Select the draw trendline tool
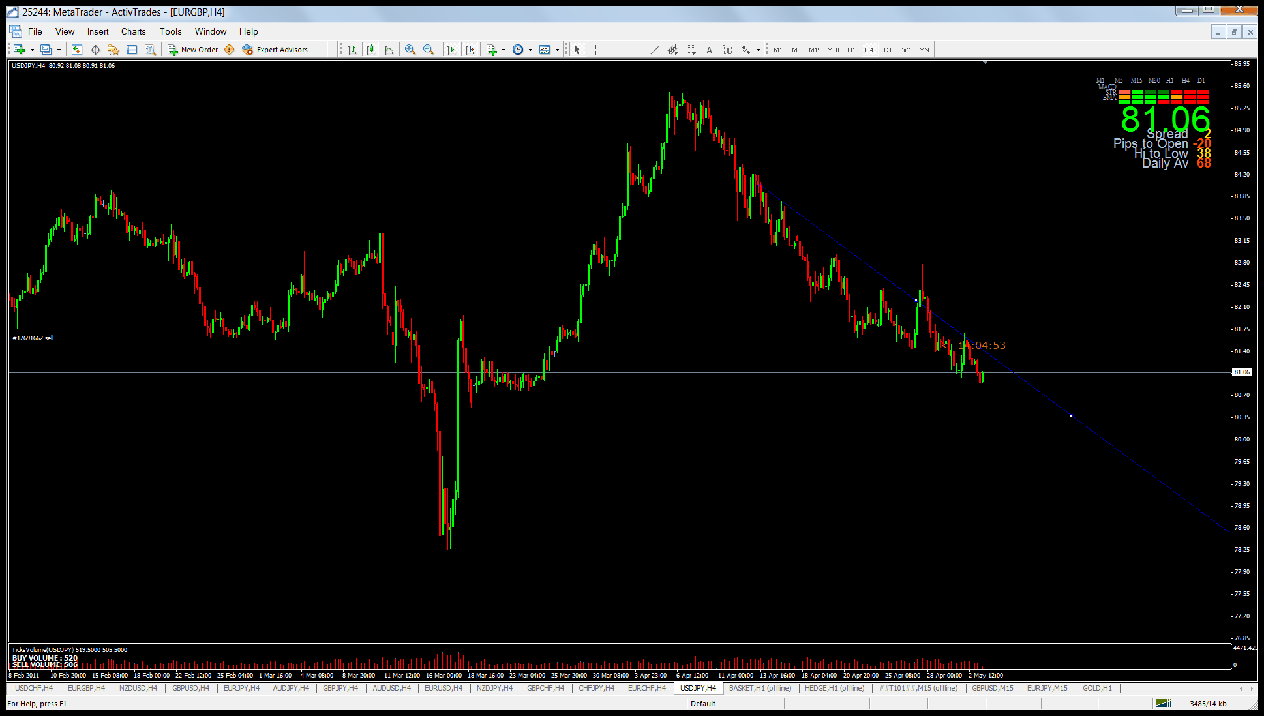 (x=654, y=50)
